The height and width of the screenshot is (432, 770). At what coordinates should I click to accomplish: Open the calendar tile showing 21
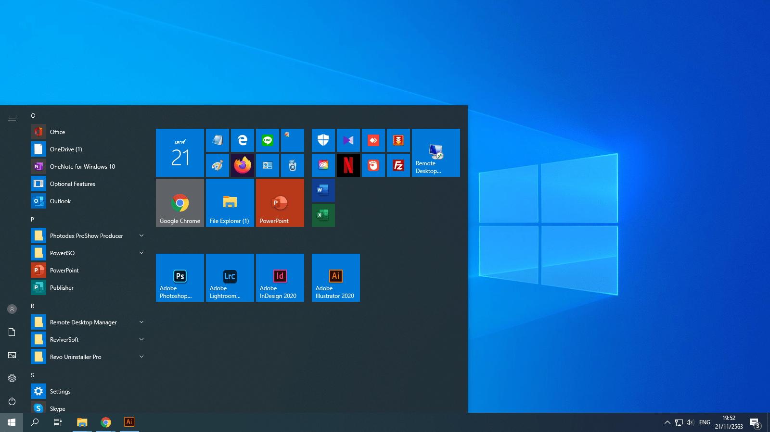pos(180,153)
